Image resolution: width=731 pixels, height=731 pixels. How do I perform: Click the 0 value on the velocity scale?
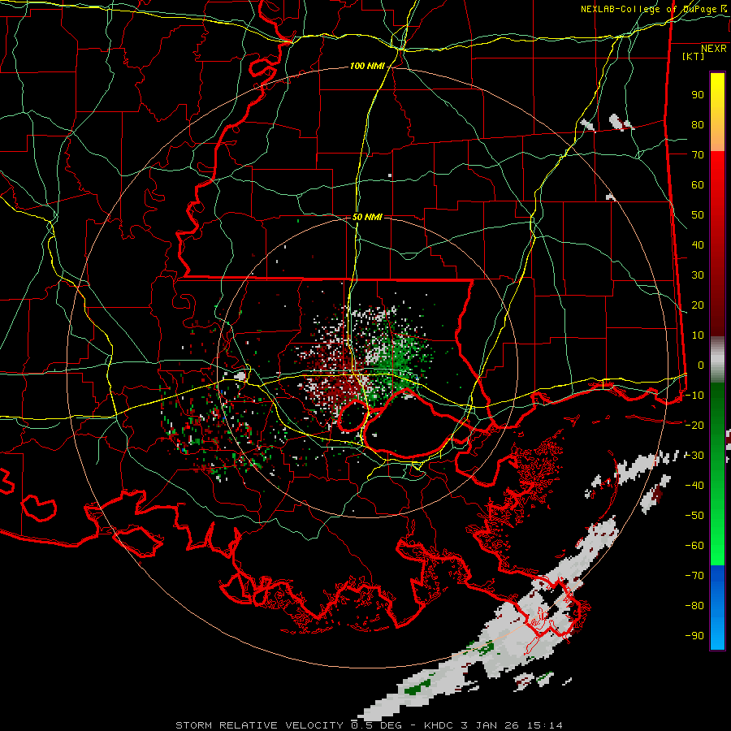pyautogui.click(x=701, y=365)
